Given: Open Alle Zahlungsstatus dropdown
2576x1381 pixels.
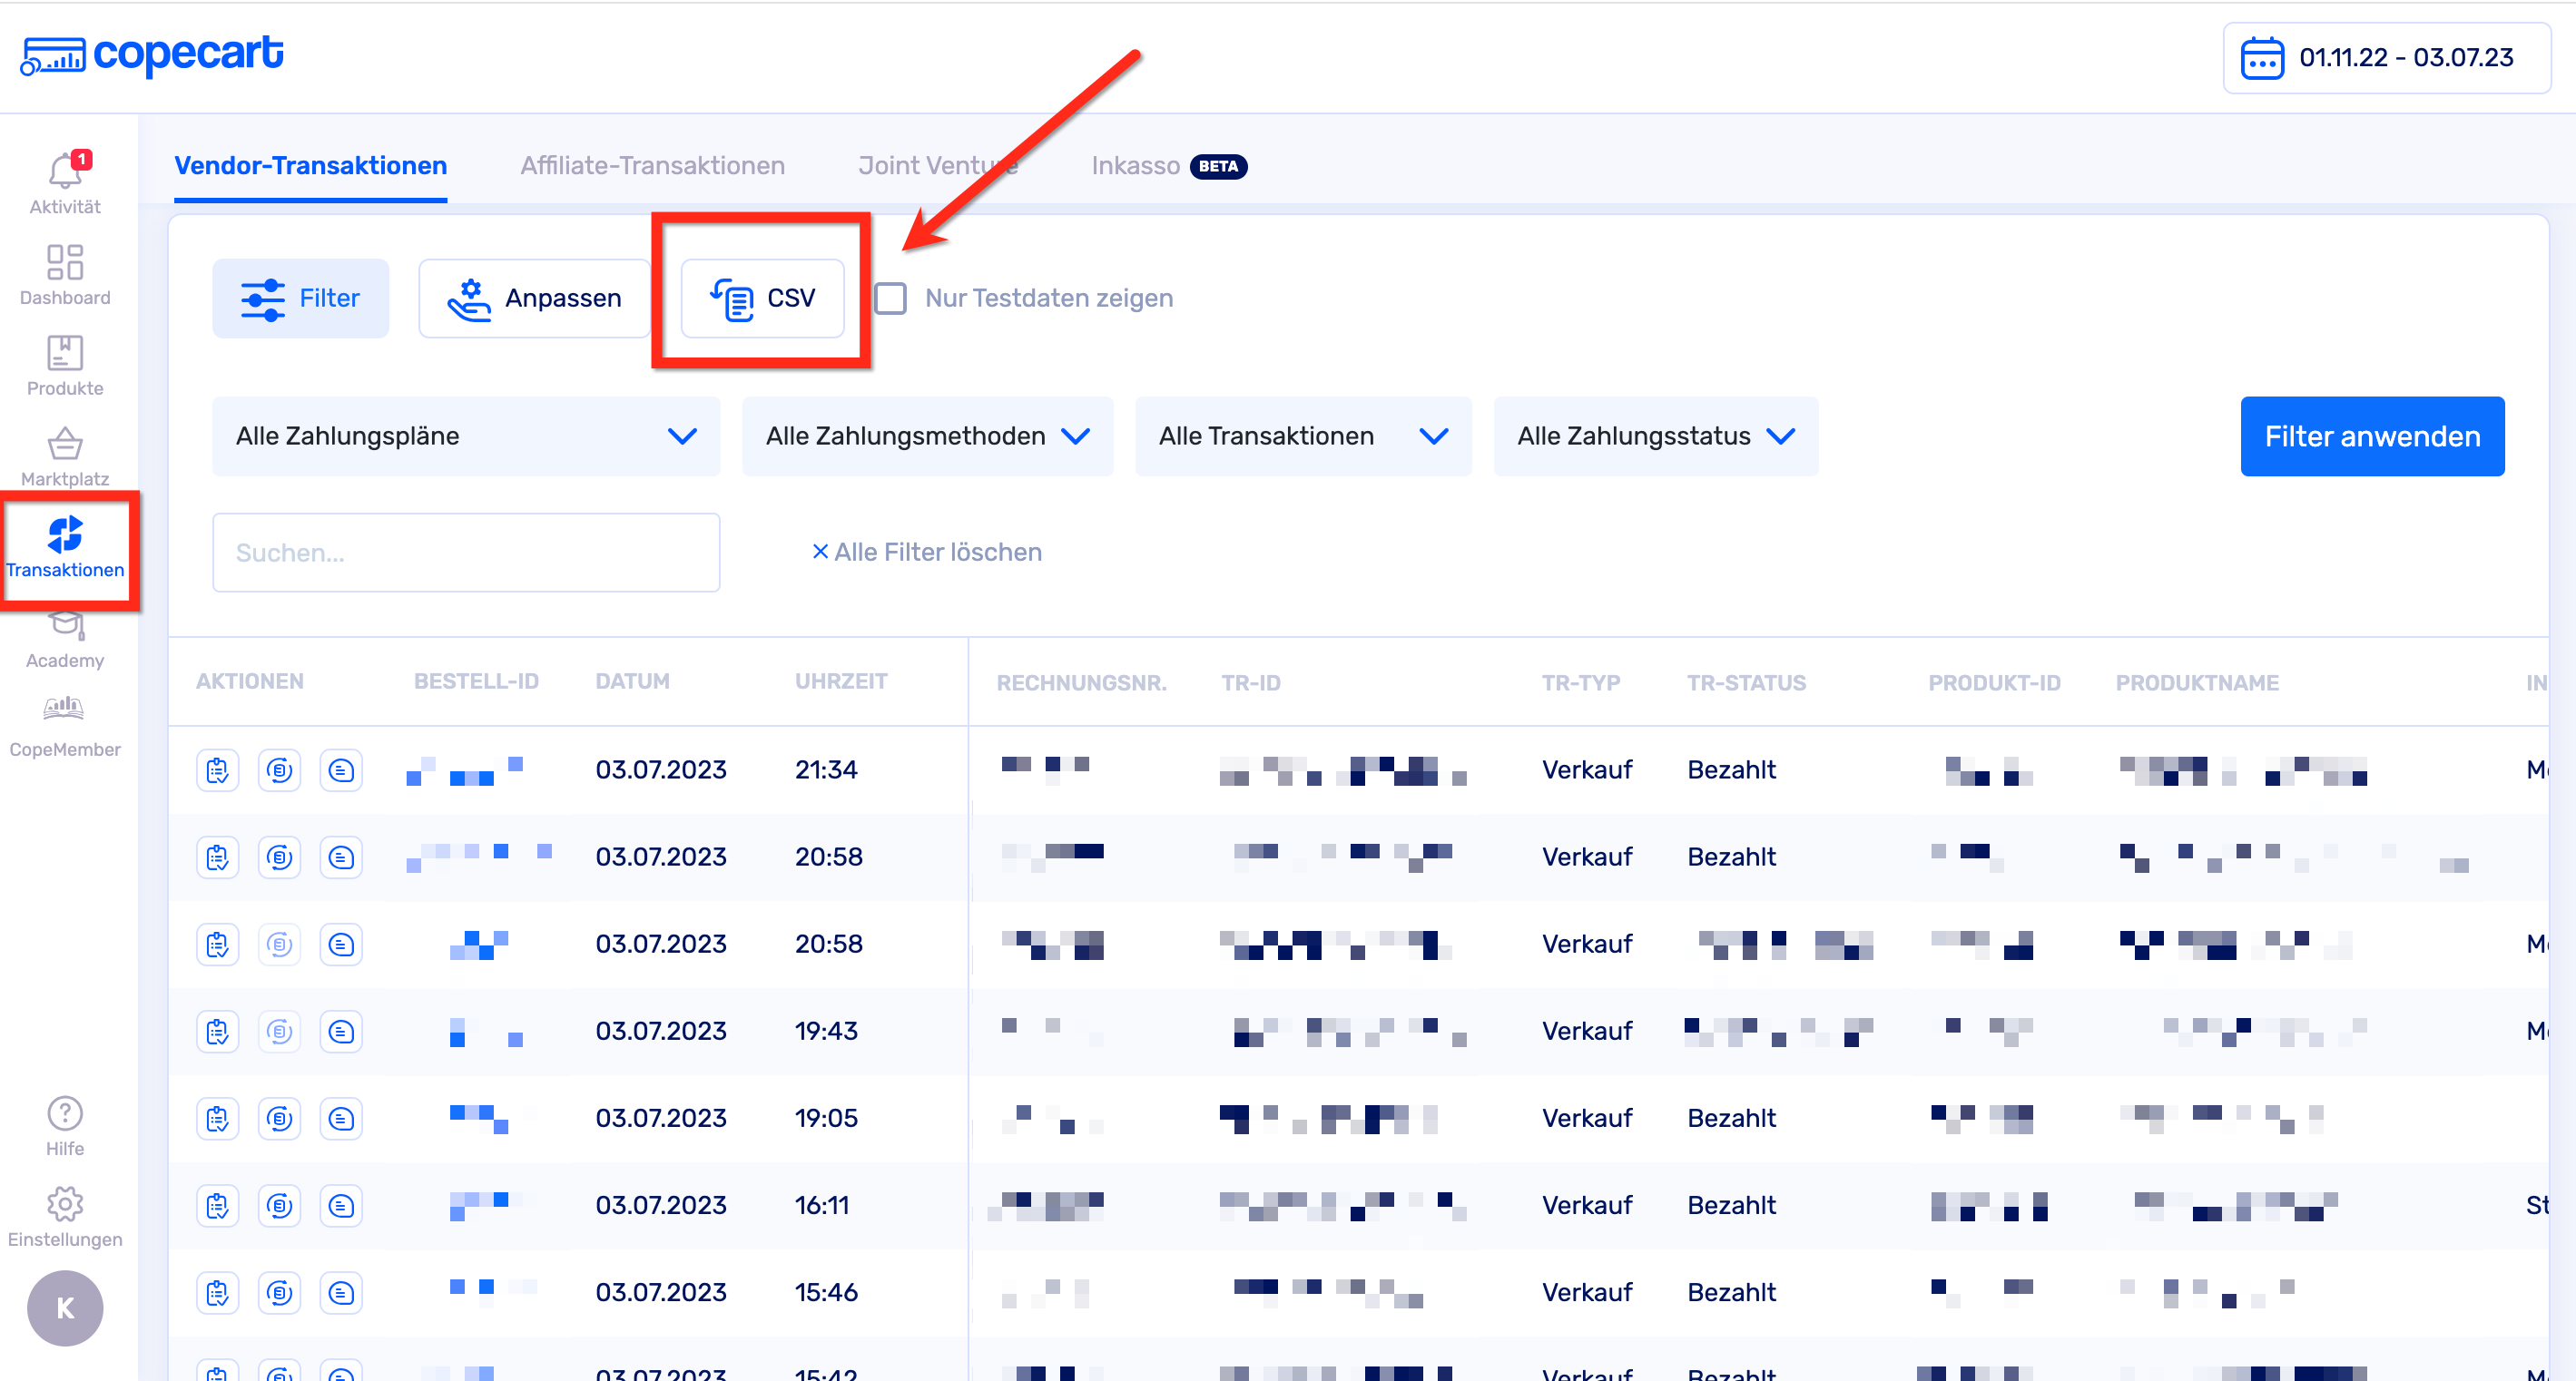Looking at the screenshot, I should 1655,436.
